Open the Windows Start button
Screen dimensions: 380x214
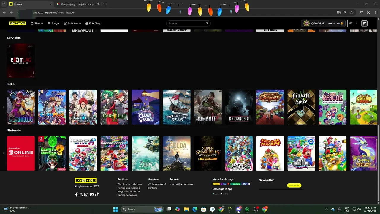[x=115, y=209]
